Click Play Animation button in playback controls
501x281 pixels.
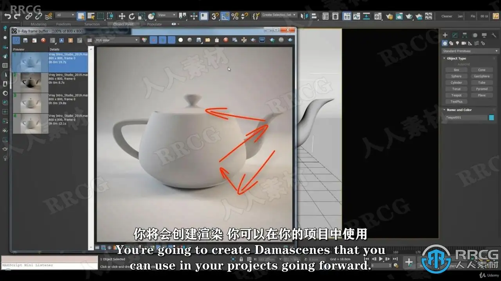pos(381,259)
